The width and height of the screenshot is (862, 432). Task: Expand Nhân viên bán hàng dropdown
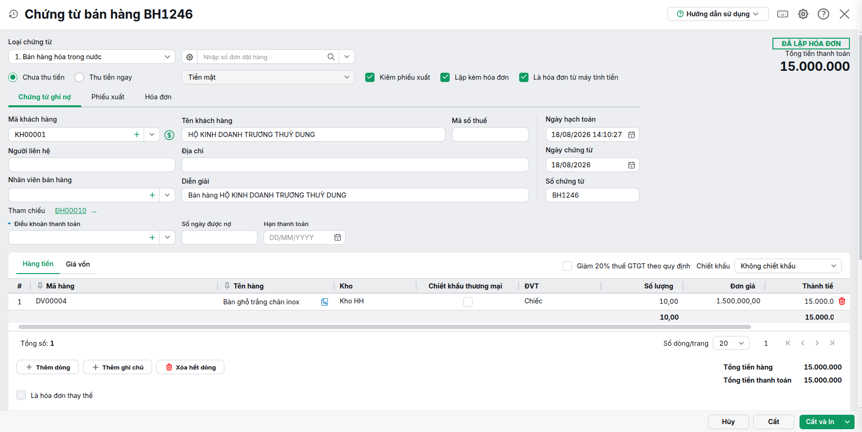point(167,195)
